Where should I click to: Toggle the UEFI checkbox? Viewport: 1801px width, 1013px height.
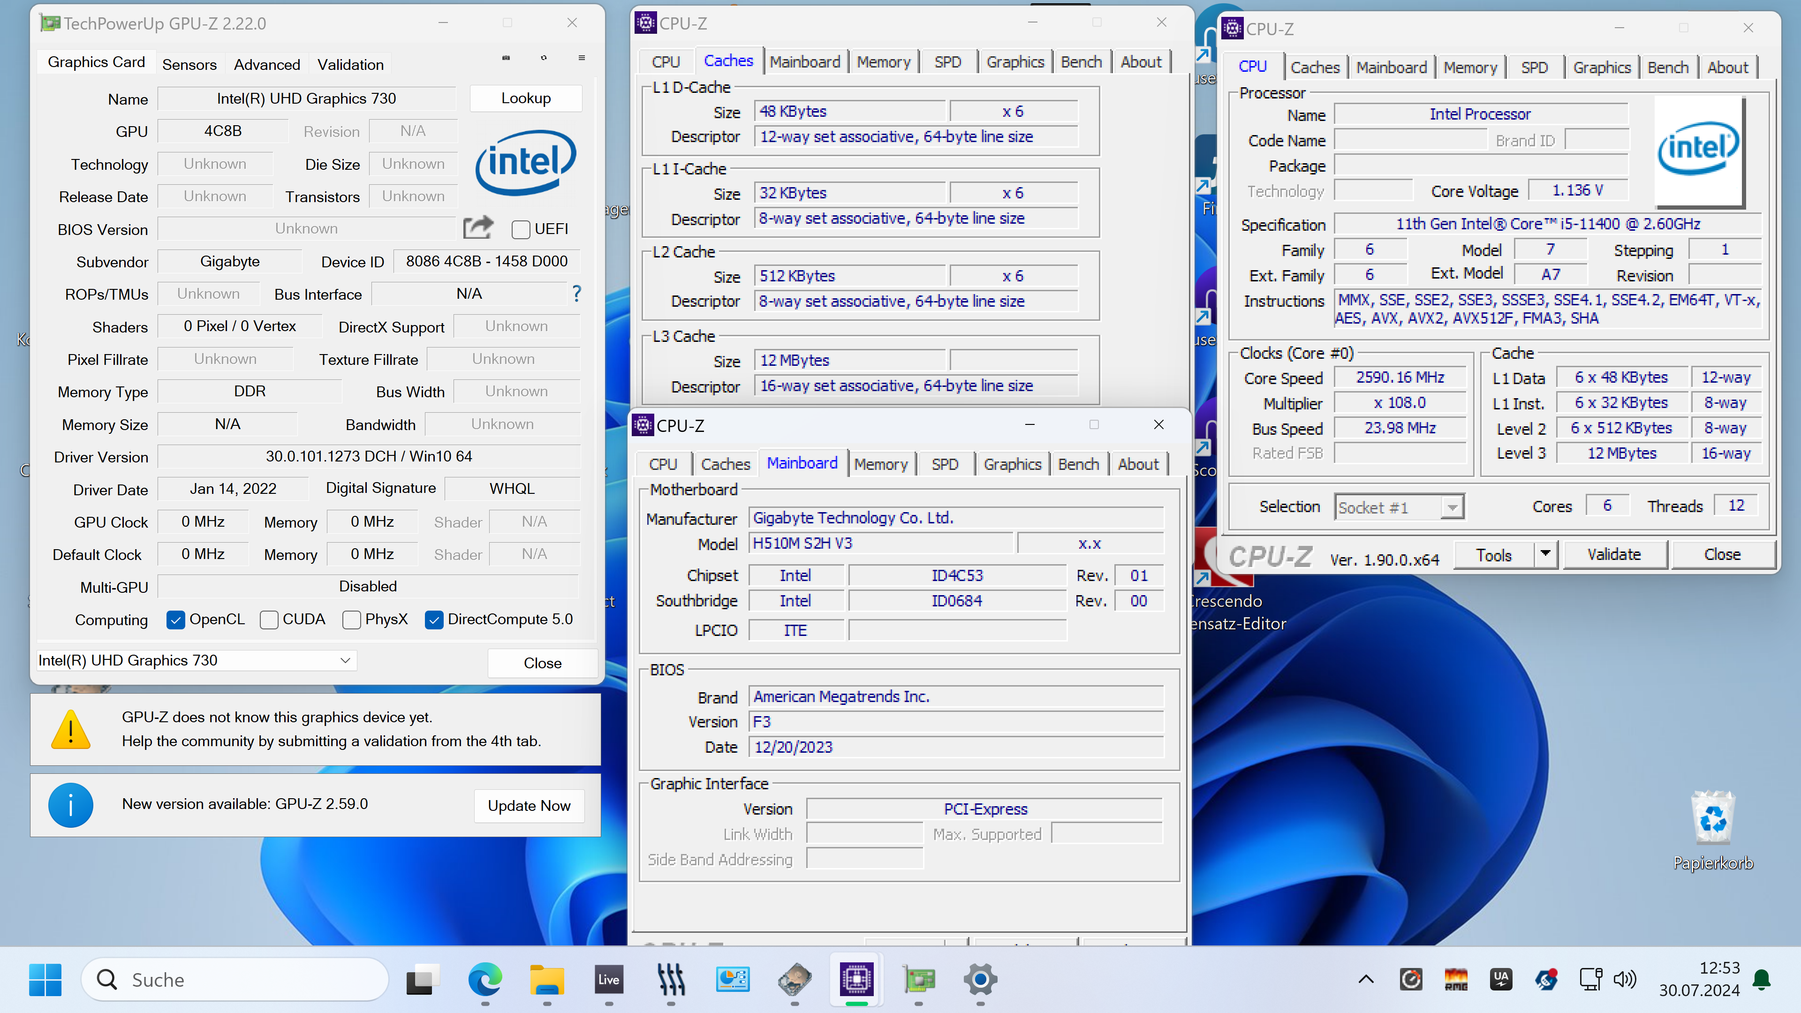(521, 229)
